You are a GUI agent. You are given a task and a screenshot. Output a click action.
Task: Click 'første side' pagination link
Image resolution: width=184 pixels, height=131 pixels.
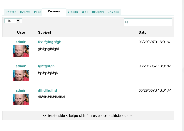[x=54, y=116]
